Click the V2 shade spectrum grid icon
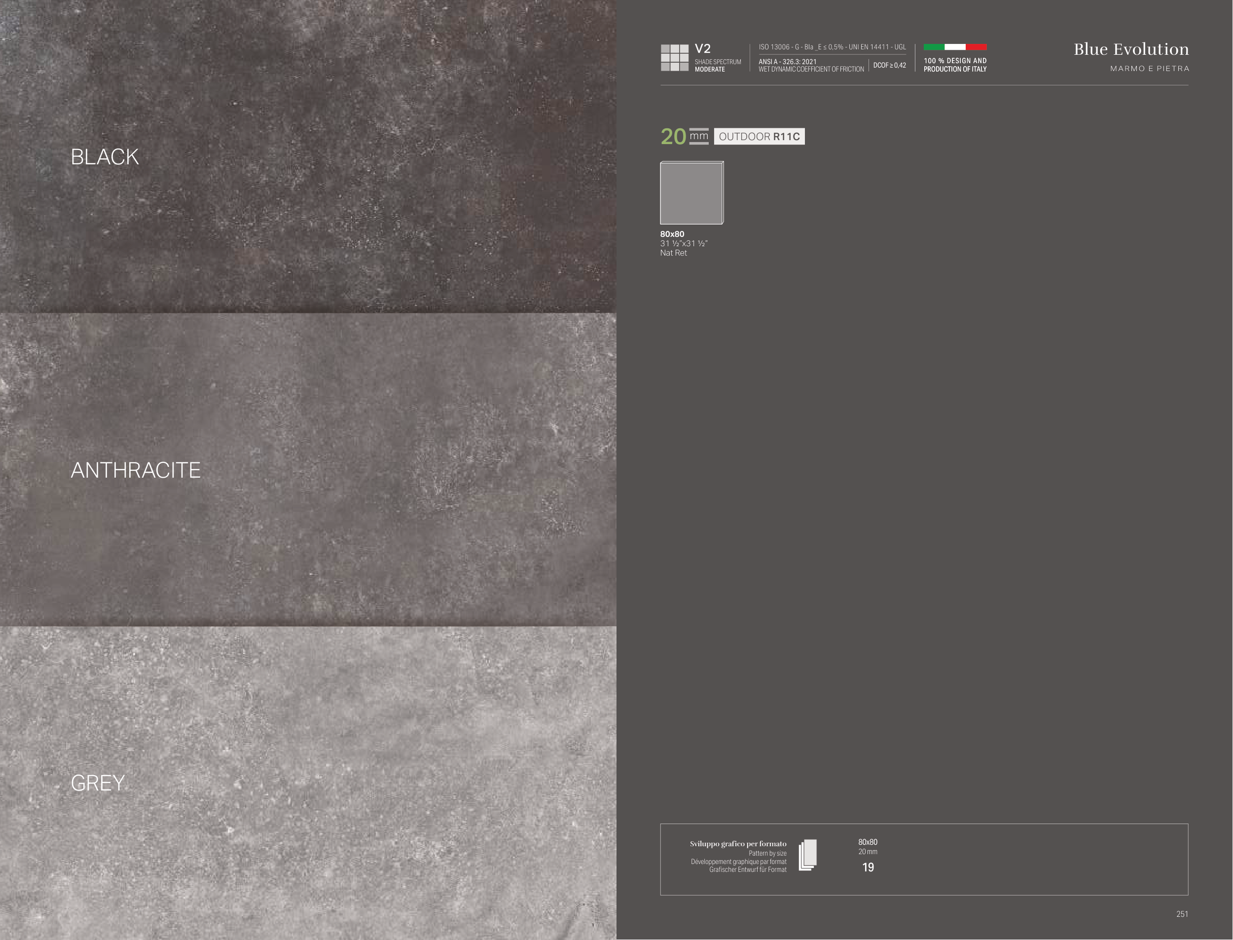The height and width of the screenshot is (940, 1233). (674, 58)
